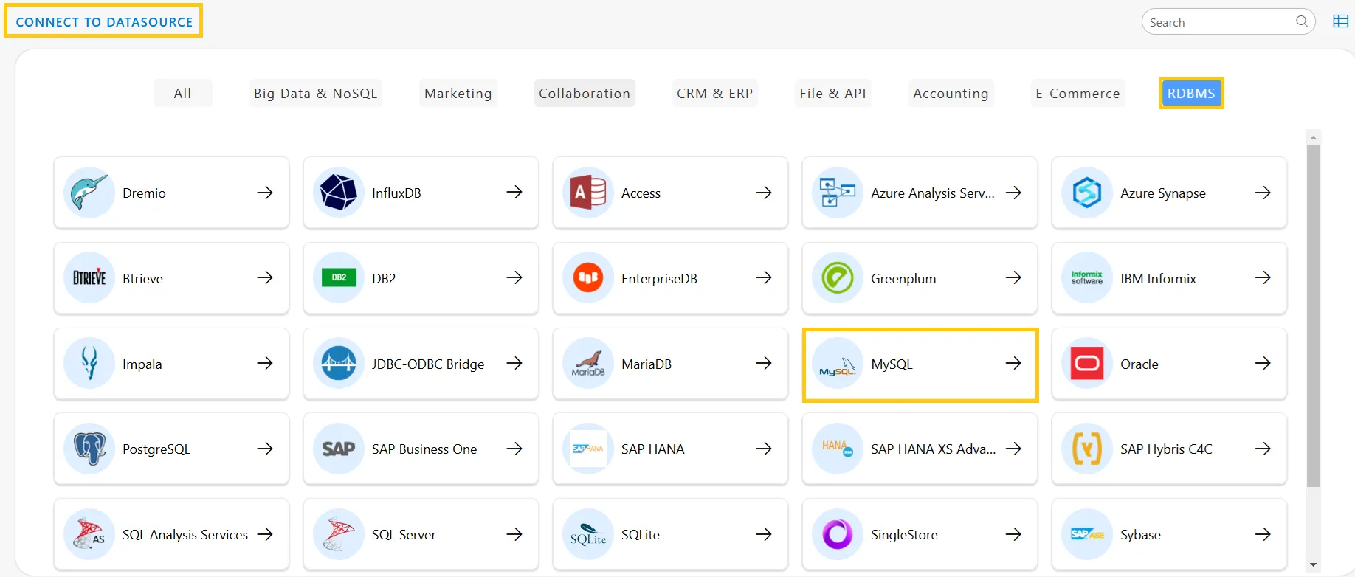The image size is (1355, 577).
Task: Open SQL Server connector via its arrow
Action: click(x=514, y=534)
